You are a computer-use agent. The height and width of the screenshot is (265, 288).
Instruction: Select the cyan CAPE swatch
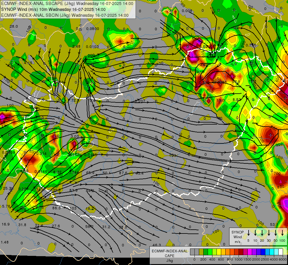(x=272, y=252)
